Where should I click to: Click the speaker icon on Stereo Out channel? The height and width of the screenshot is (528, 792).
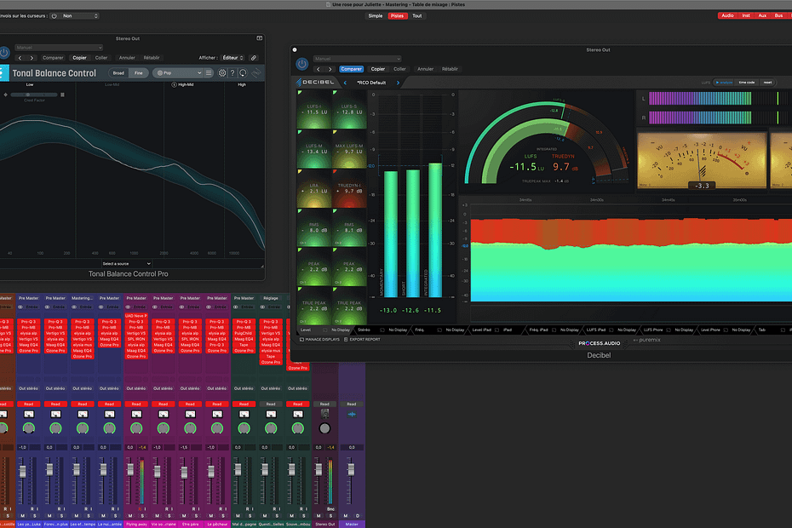tap(324, 415)
